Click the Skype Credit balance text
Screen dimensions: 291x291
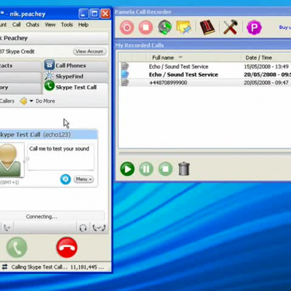[17, 51]
